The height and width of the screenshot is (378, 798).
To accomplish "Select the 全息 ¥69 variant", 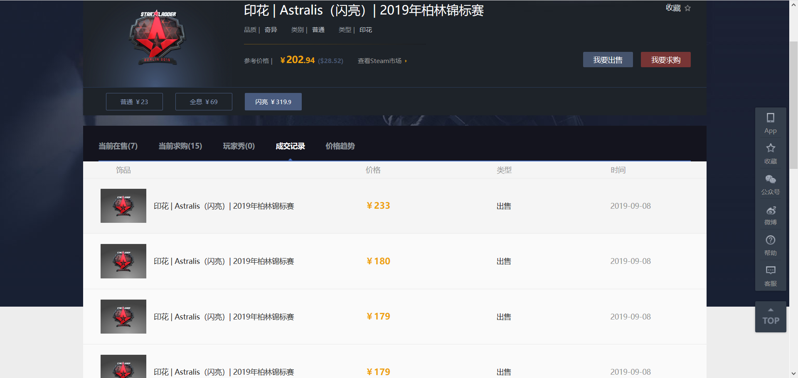I will (x=204, y=102).
